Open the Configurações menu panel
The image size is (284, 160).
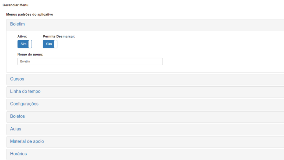(x=24, y=104)
